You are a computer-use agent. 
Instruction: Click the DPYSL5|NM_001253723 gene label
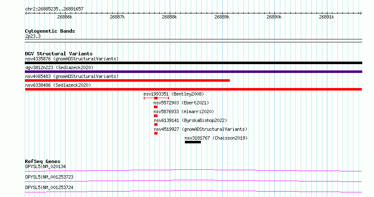point(49,177)
